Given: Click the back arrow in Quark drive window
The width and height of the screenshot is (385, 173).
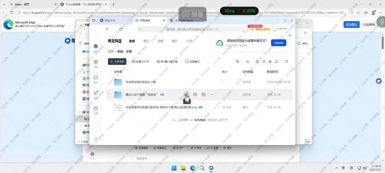Looking at the screenshot, I should pyautogui.click(x=107, y=29).
